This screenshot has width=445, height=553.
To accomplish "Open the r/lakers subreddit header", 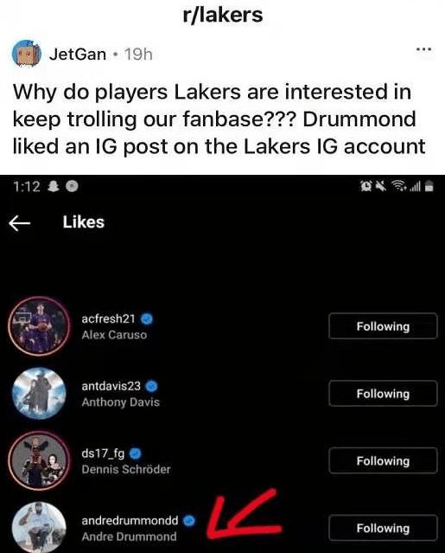I will tap(223, 15).
